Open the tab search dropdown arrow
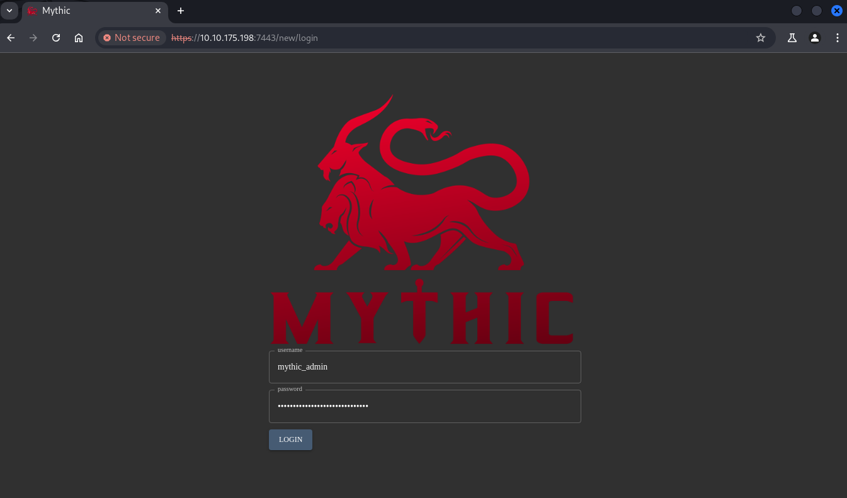Viewport: 847px width, 498px height. coord(9,11)
